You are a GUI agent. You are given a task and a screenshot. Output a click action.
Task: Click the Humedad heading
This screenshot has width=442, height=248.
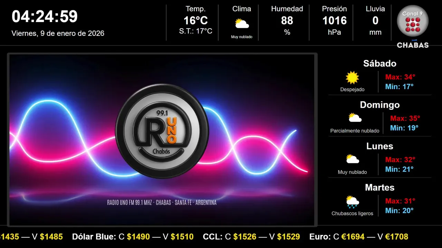tap(287, 9)
